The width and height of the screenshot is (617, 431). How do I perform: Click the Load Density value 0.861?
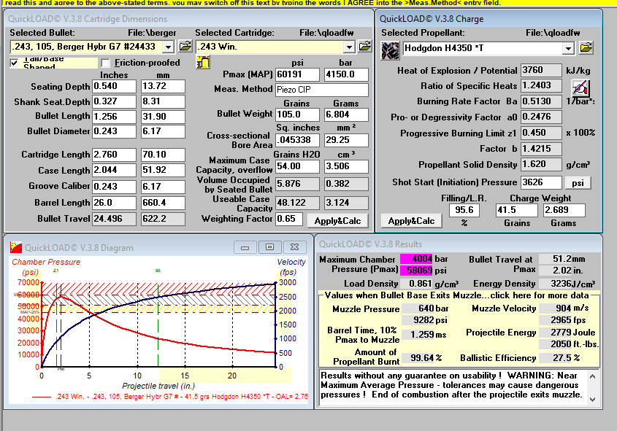coord(416,284)
